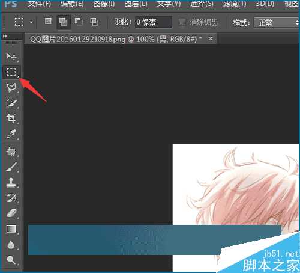Expand the collapsed toolbar double arrows
The width and height of the screenshot is (300, 273).
pos(5,36)
